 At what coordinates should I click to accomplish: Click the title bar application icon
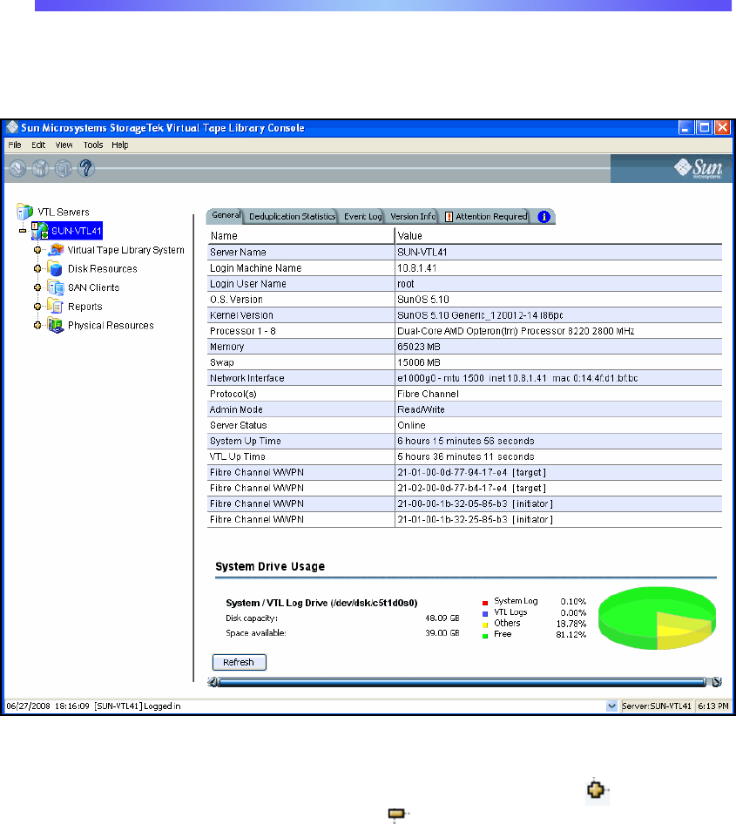[x=12, y=128]
